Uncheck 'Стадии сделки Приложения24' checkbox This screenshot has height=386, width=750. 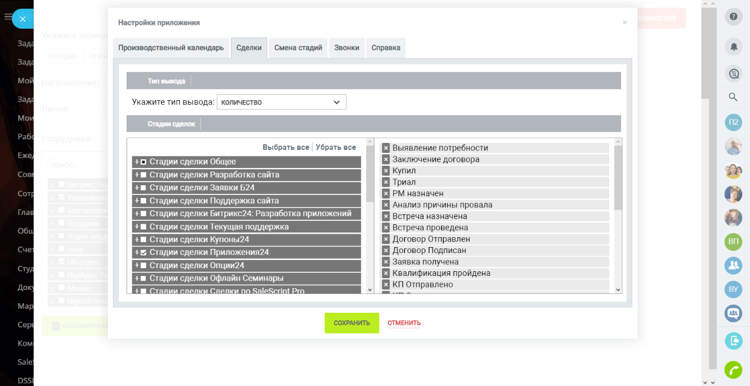point(144,253)
